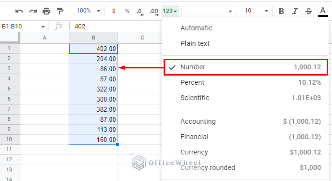Viewport: 332px width, 181px height.
Task: Click the Paint format icon
Action: (x=60, y=11)
